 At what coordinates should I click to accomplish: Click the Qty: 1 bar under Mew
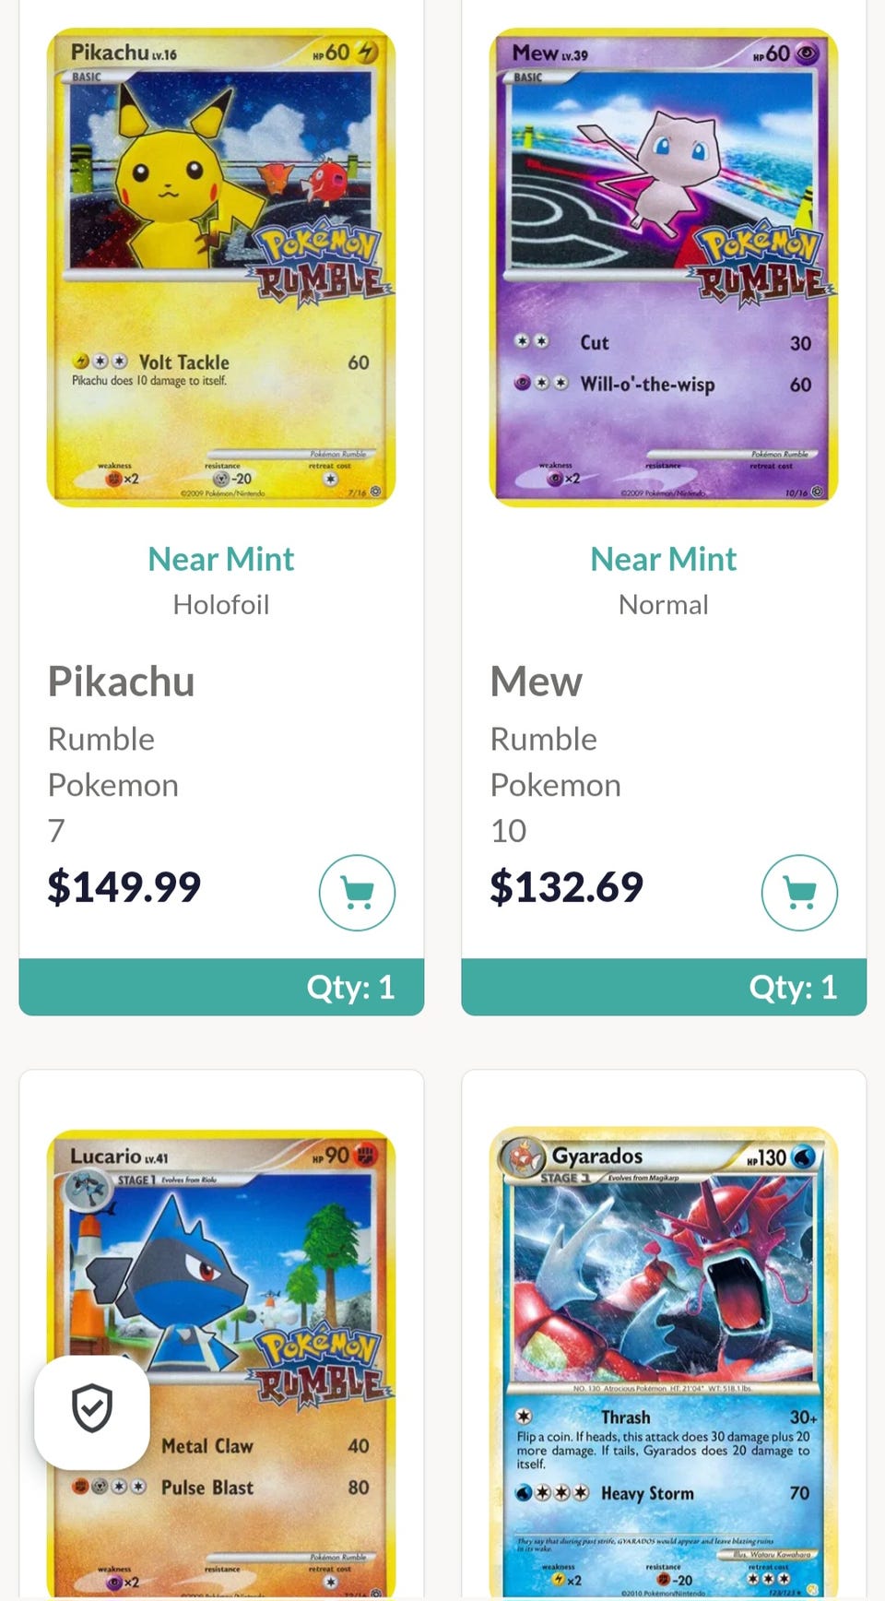pyautogui.click(x=664, y=987)
